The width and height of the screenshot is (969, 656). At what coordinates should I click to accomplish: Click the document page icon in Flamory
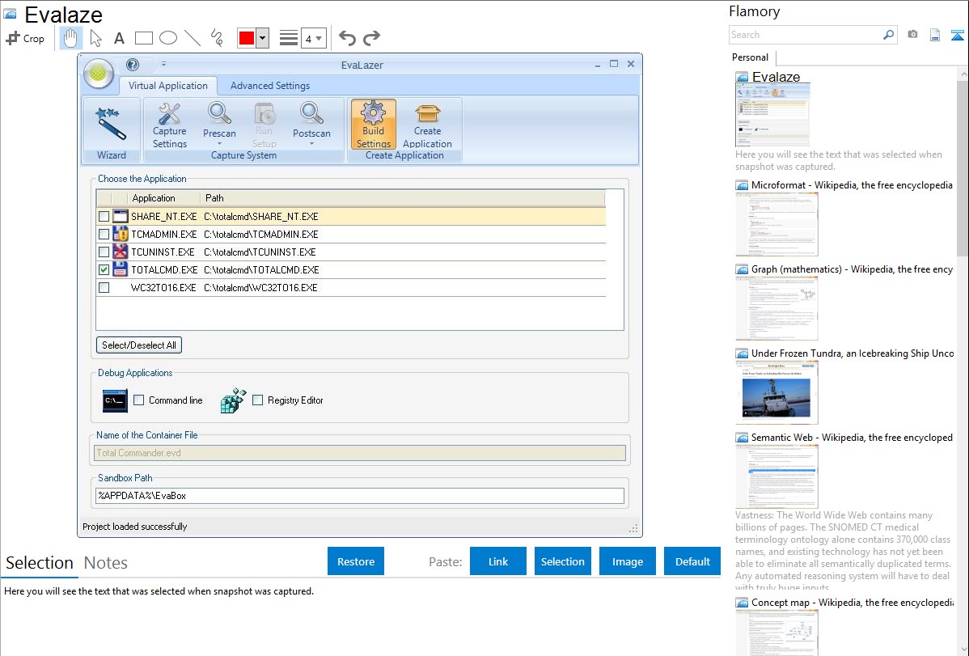coord(935,35)
